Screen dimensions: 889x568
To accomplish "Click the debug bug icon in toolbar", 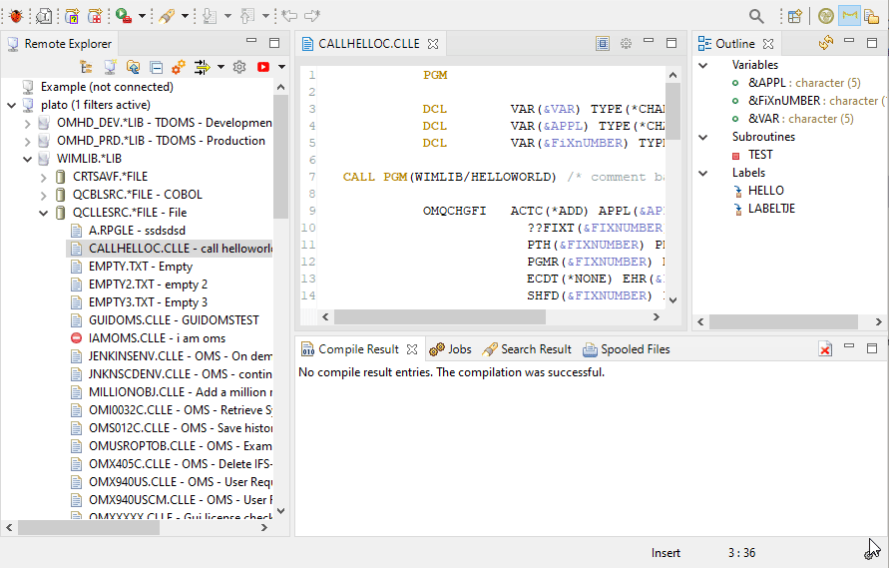I will click(x=15, y=16).
